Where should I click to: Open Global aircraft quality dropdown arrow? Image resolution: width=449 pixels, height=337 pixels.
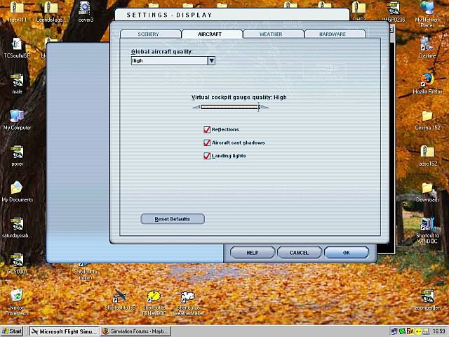coord(212,61)
